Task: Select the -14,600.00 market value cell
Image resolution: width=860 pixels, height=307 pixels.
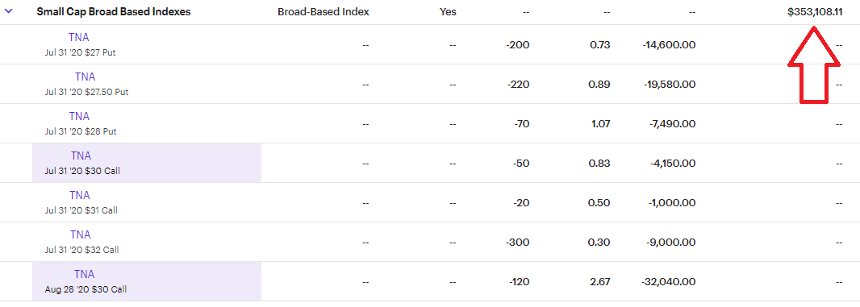Action: click(669, 45)
